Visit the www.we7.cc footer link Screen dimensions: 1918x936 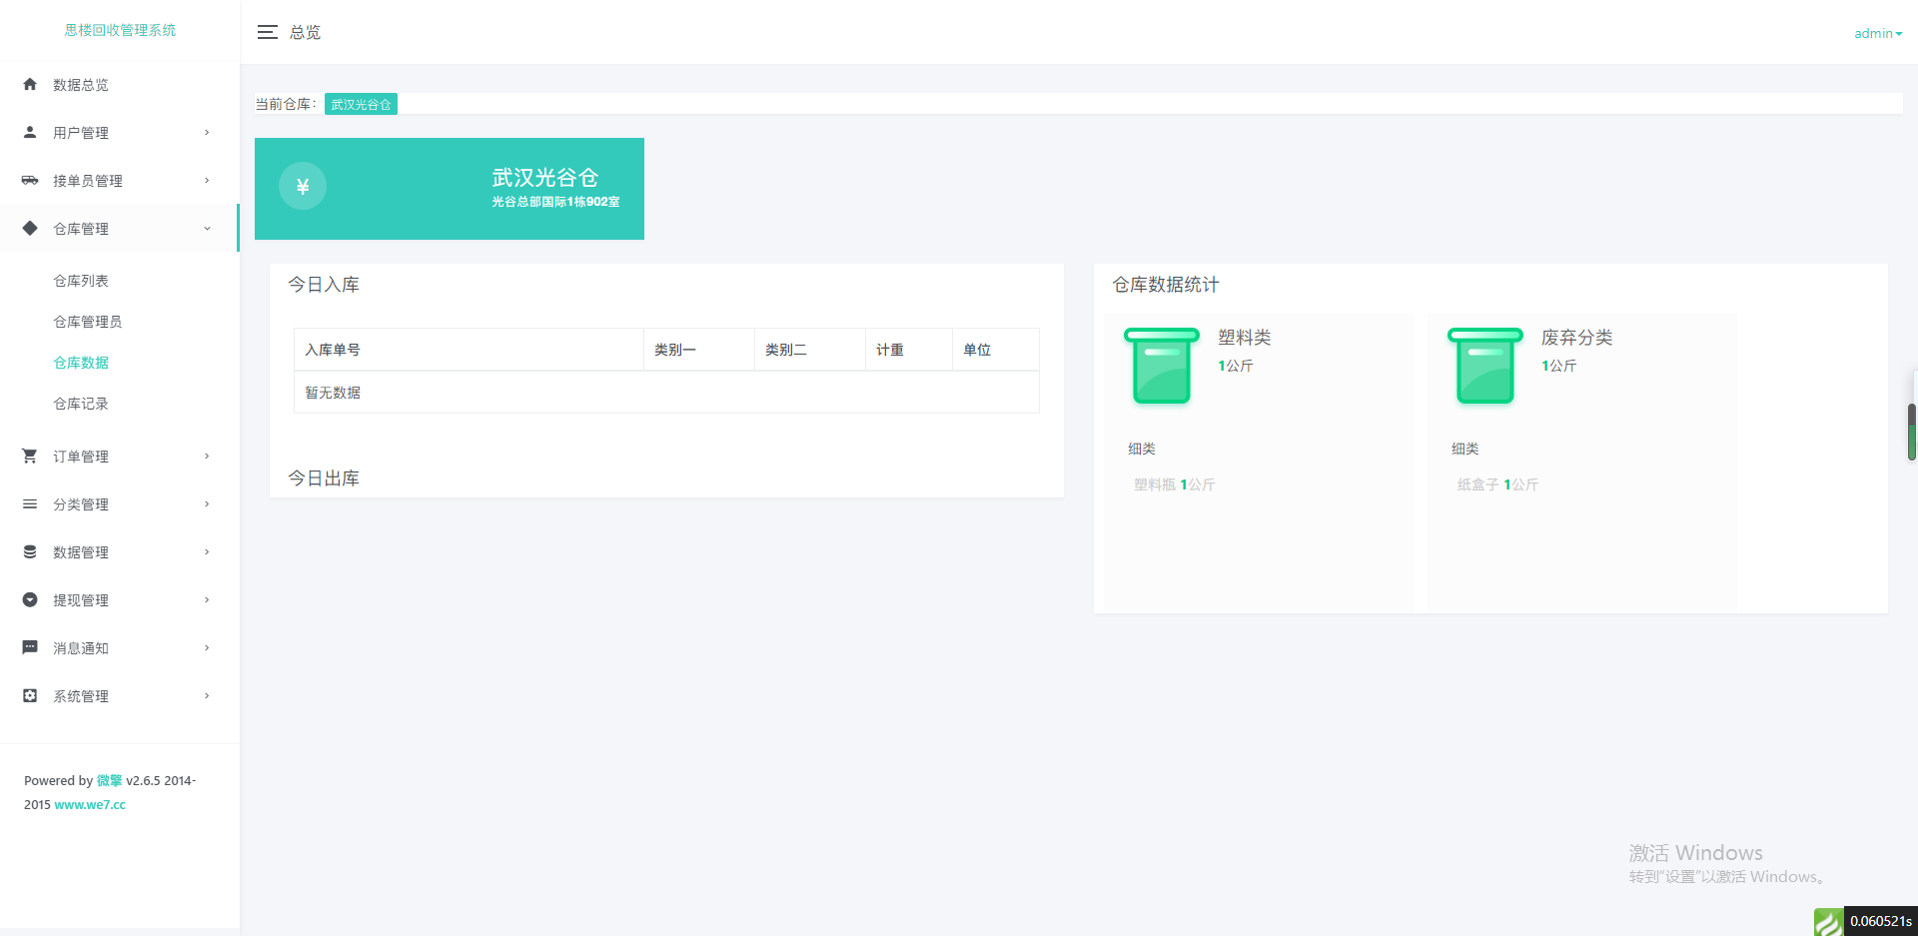pyautogui.click(x=90, y=804)
